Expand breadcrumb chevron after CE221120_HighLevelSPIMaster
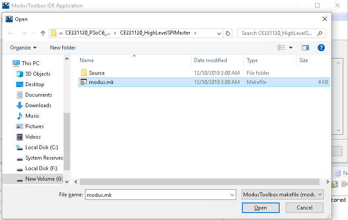Image resolution: width=348 pixels, height=220 pixels. point(195,33)
